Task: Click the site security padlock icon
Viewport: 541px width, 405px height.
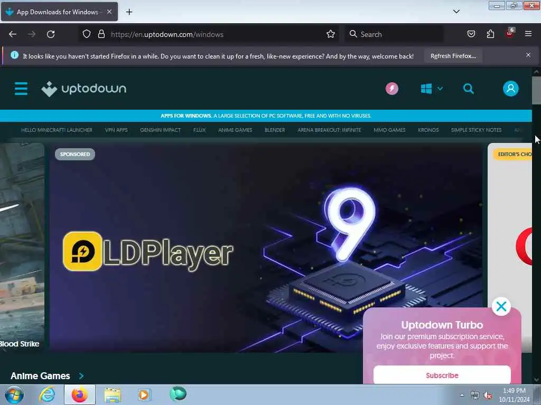Action: tap(101, 34)
